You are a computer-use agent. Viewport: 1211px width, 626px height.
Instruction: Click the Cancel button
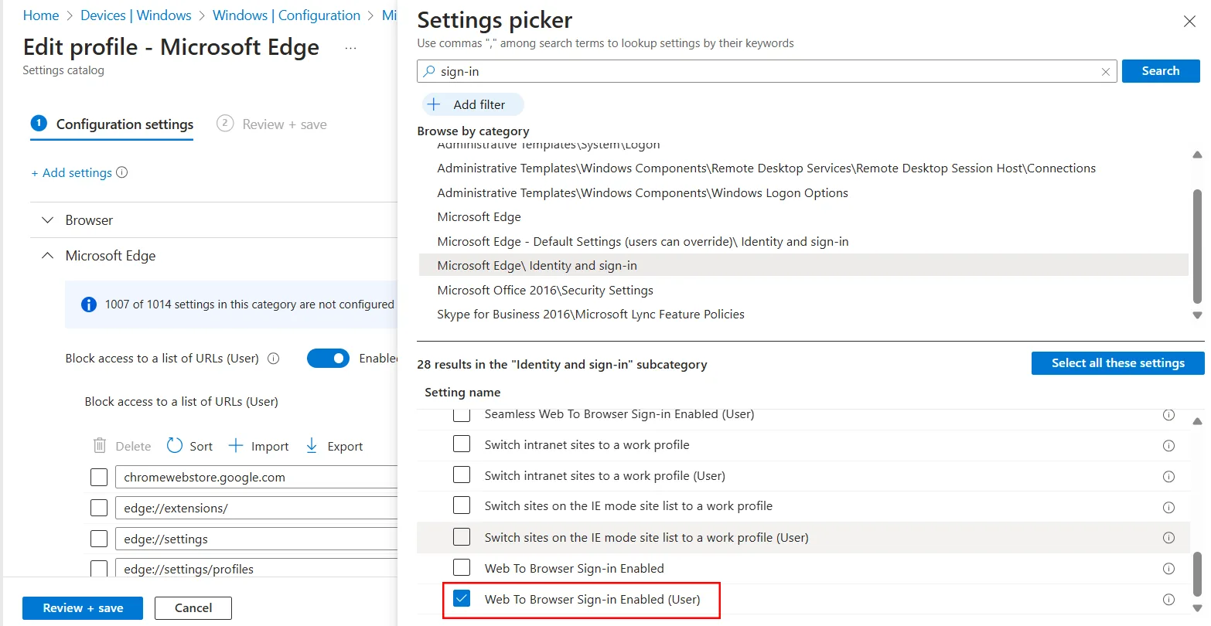[193, 608]
